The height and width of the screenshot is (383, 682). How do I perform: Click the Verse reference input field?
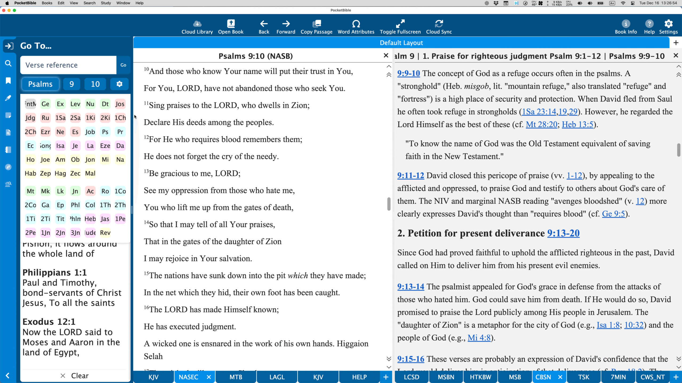tap(68, 65)
